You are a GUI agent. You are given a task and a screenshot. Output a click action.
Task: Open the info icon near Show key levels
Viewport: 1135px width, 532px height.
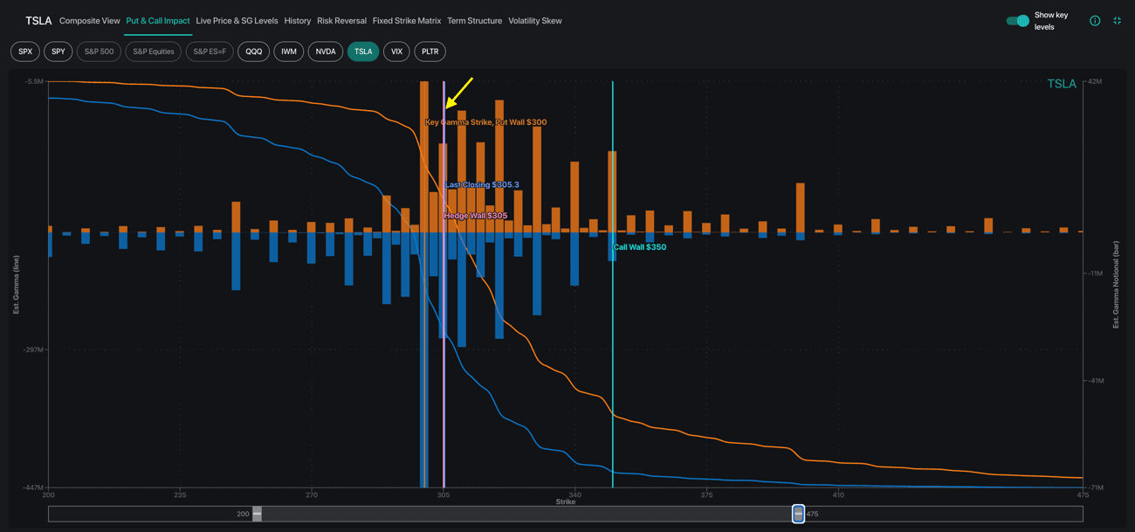click(x=1095, y=20)
